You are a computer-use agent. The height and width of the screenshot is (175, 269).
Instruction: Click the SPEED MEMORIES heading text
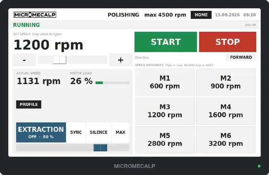point(174,65)
